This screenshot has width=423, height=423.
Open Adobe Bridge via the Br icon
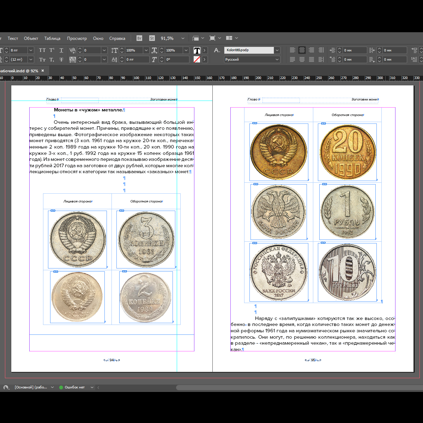click(139, 38)
